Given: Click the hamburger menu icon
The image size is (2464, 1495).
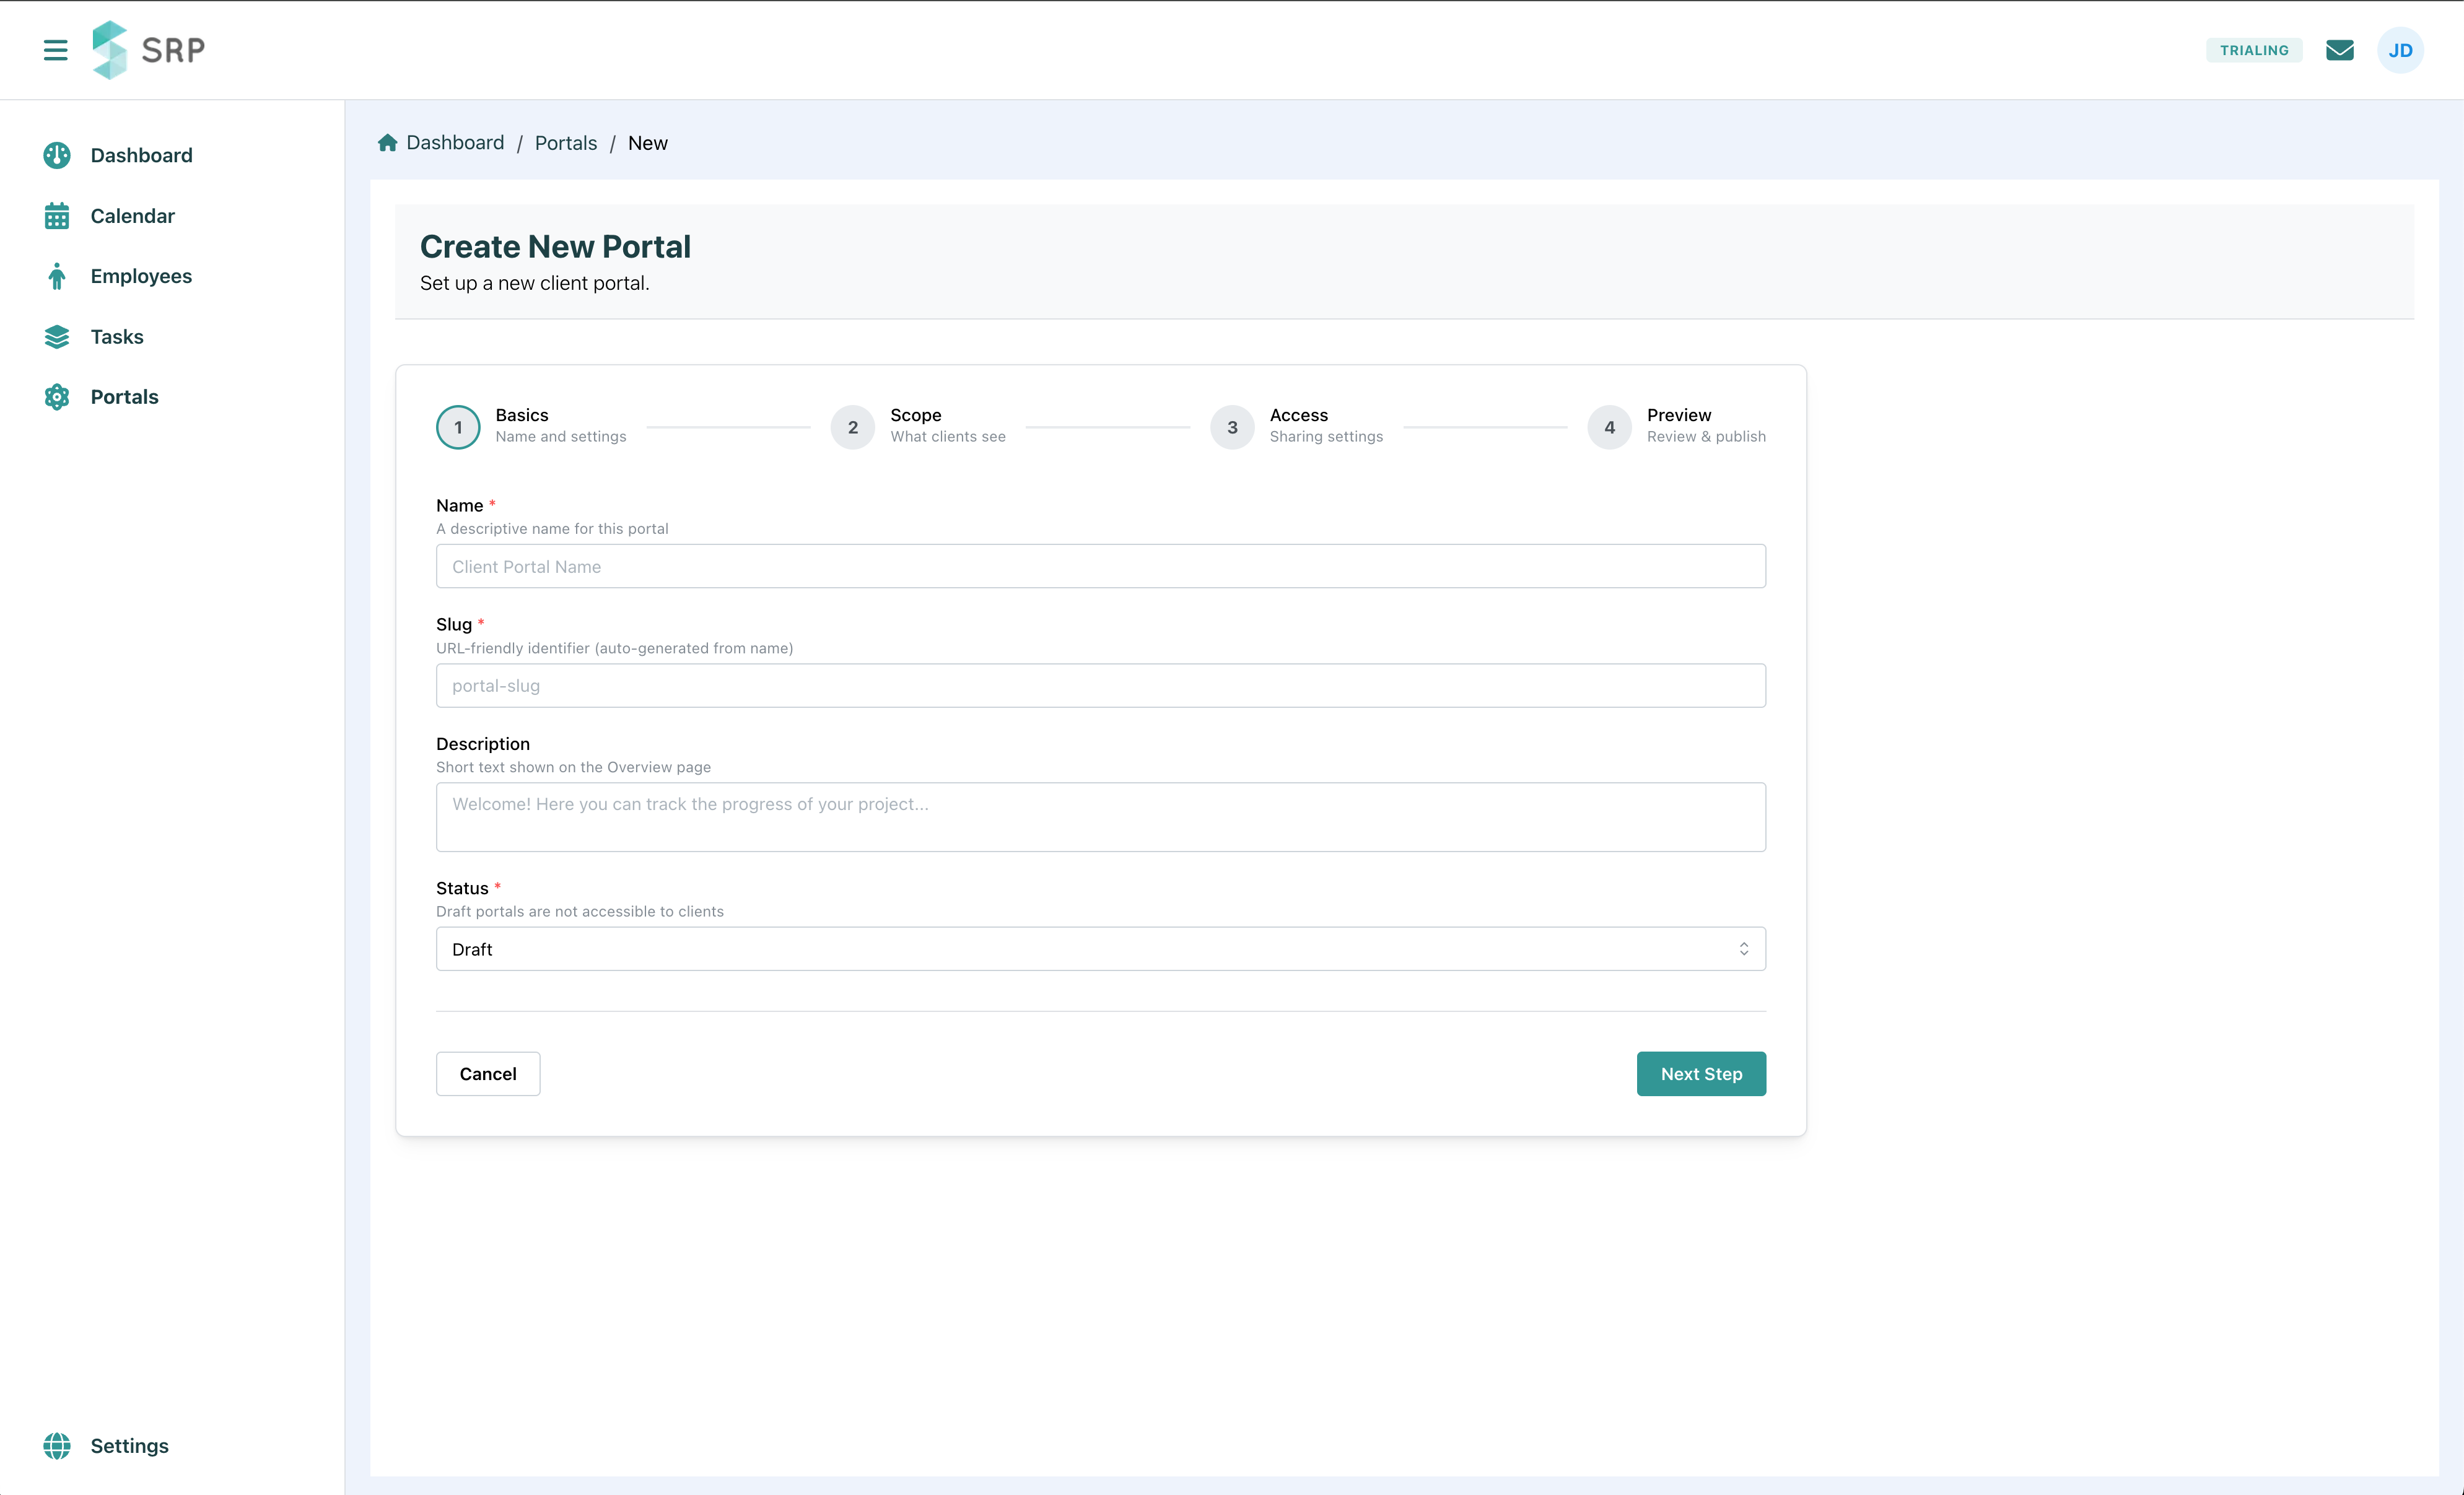Looking at the screenshot, I should [56, 50].
